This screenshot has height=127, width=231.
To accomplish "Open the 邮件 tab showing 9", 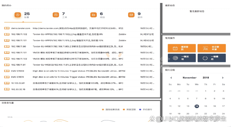I will pos(135,15).
